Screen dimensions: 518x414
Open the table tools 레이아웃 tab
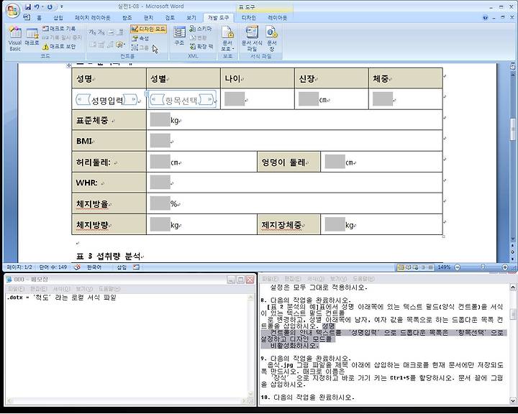coord(278,18)
